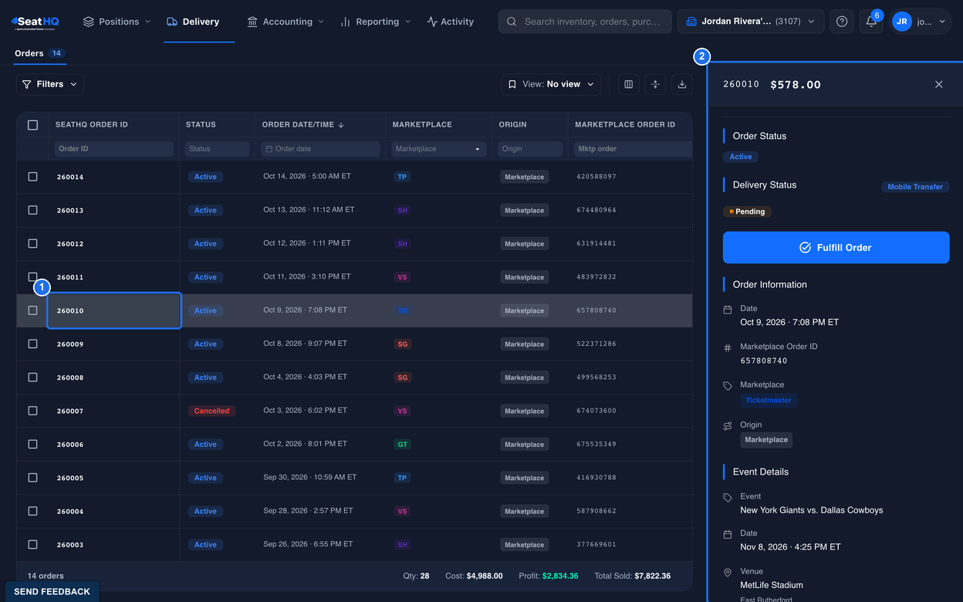Check the box for order 260014
This screenshot has height=602, width=963.
point(32,177)
